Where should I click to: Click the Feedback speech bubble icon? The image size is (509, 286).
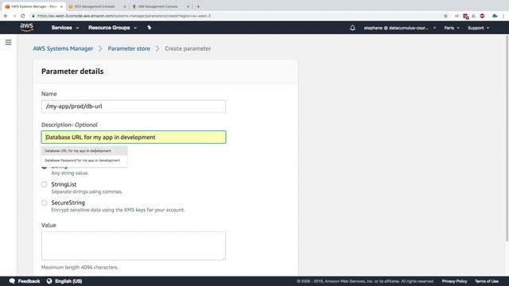[x=13, y=281]
